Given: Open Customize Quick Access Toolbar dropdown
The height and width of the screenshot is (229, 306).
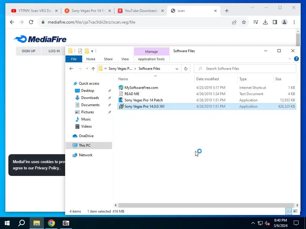Looking at the screenshot, I should 92,51.
